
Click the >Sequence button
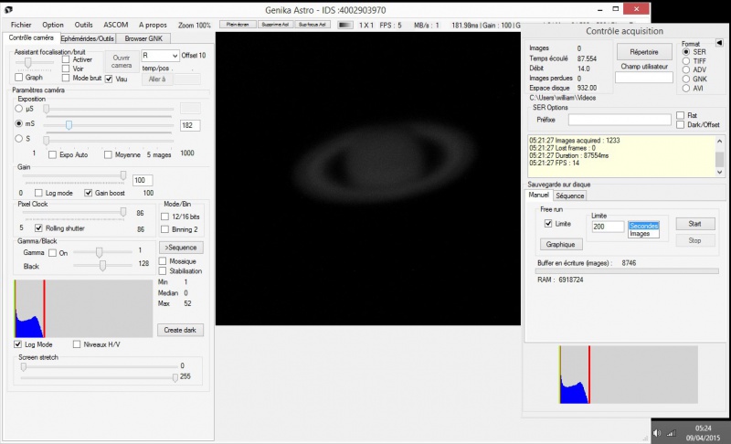pyautogui.click(x=181, y=248)
